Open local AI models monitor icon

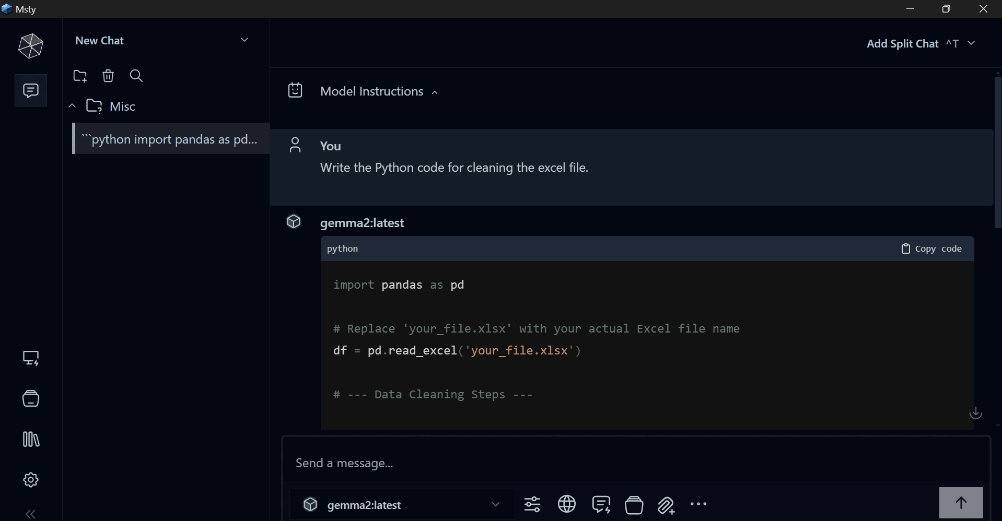[31, 359]
